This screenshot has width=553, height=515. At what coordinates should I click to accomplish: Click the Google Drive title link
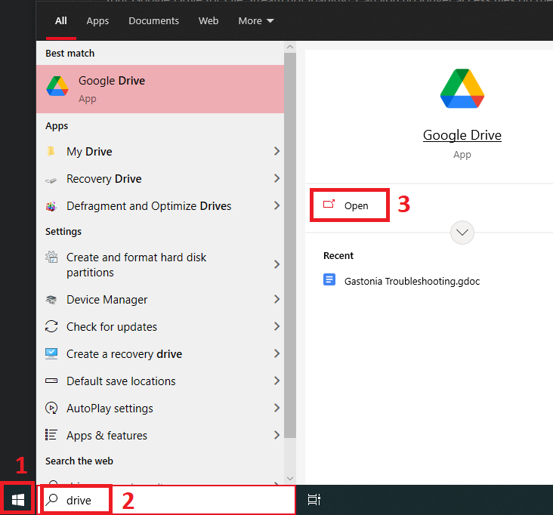click(x=462, y=135)
